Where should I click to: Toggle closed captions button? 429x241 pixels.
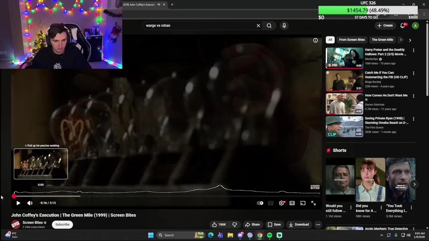click(270, 203)
